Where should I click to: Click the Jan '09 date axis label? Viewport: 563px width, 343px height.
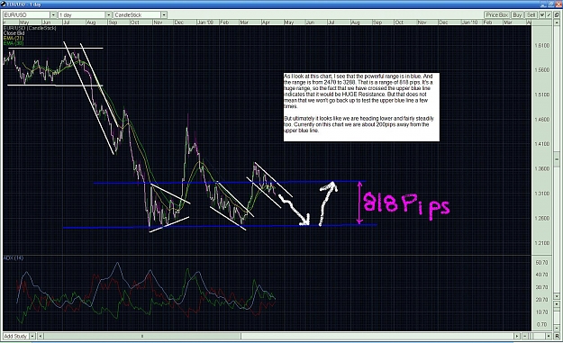tap(205, 23)
